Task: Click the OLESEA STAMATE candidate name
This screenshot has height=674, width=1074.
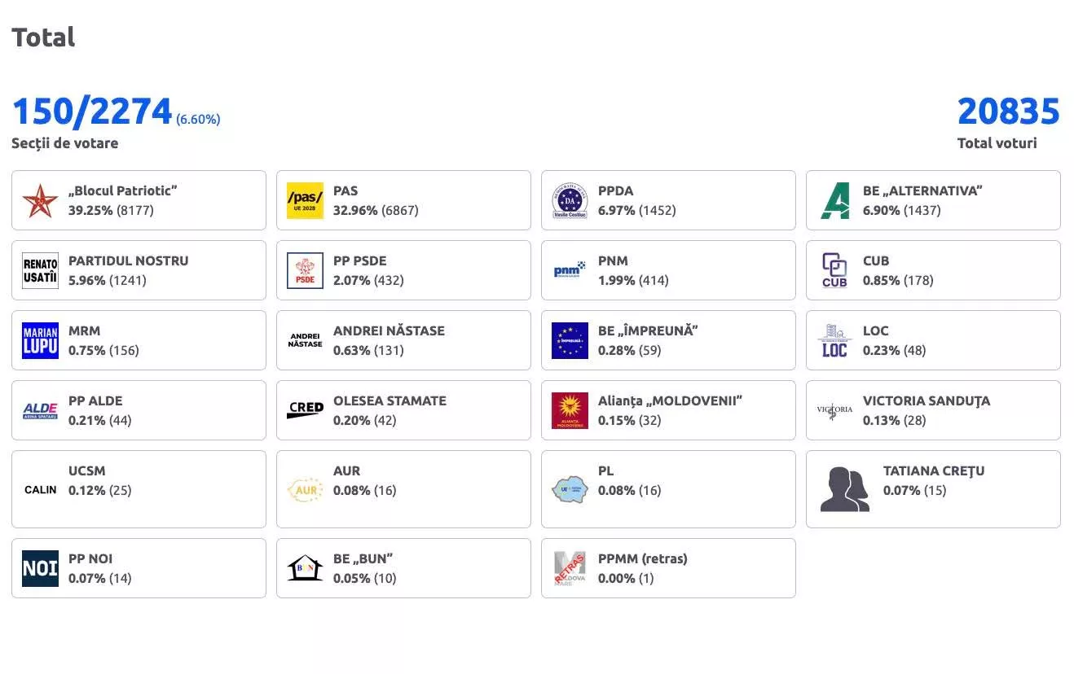Action: pyautogui.click(x=390, y=400)
